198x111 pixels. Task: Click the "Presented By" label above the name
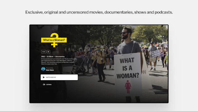click(x=50, y=68)
